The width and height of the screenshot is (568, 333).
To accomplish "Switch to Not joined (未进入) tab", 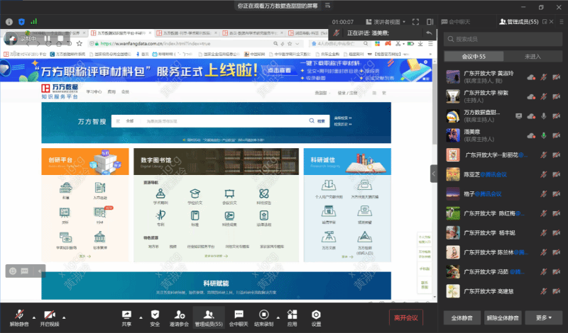I will click(x=532, y=57).
